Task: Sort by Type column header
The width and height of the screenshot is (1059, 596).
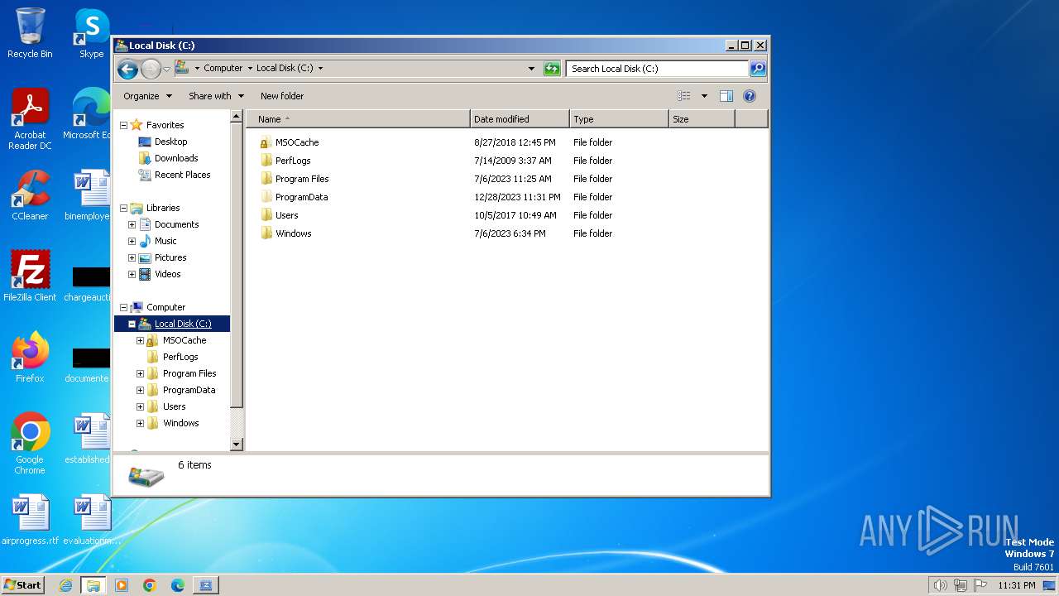Action: click(619, 119)
